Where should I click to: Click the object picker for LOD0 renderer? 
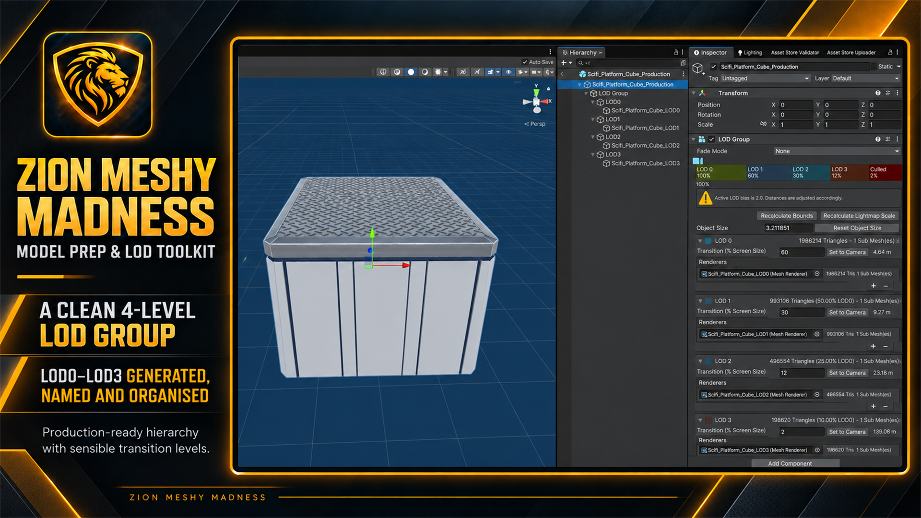click(x=816, y=274)
